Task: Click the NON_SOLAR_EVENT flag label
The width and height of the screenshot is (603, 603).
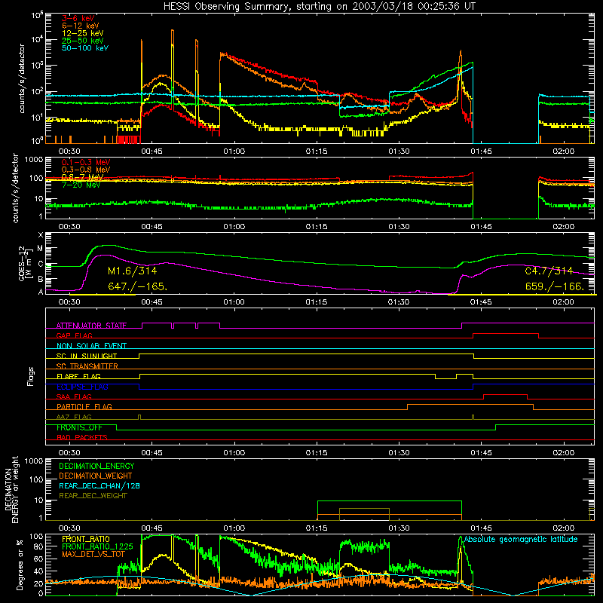Action: [91, 346]
